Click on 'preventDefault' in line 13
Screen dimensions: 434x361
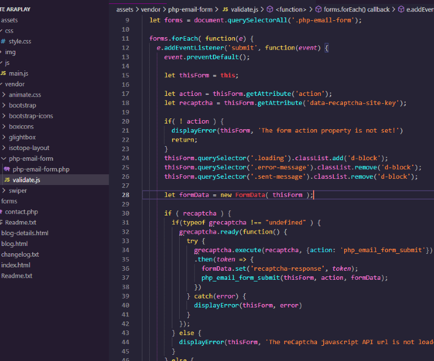coord(212,57)
